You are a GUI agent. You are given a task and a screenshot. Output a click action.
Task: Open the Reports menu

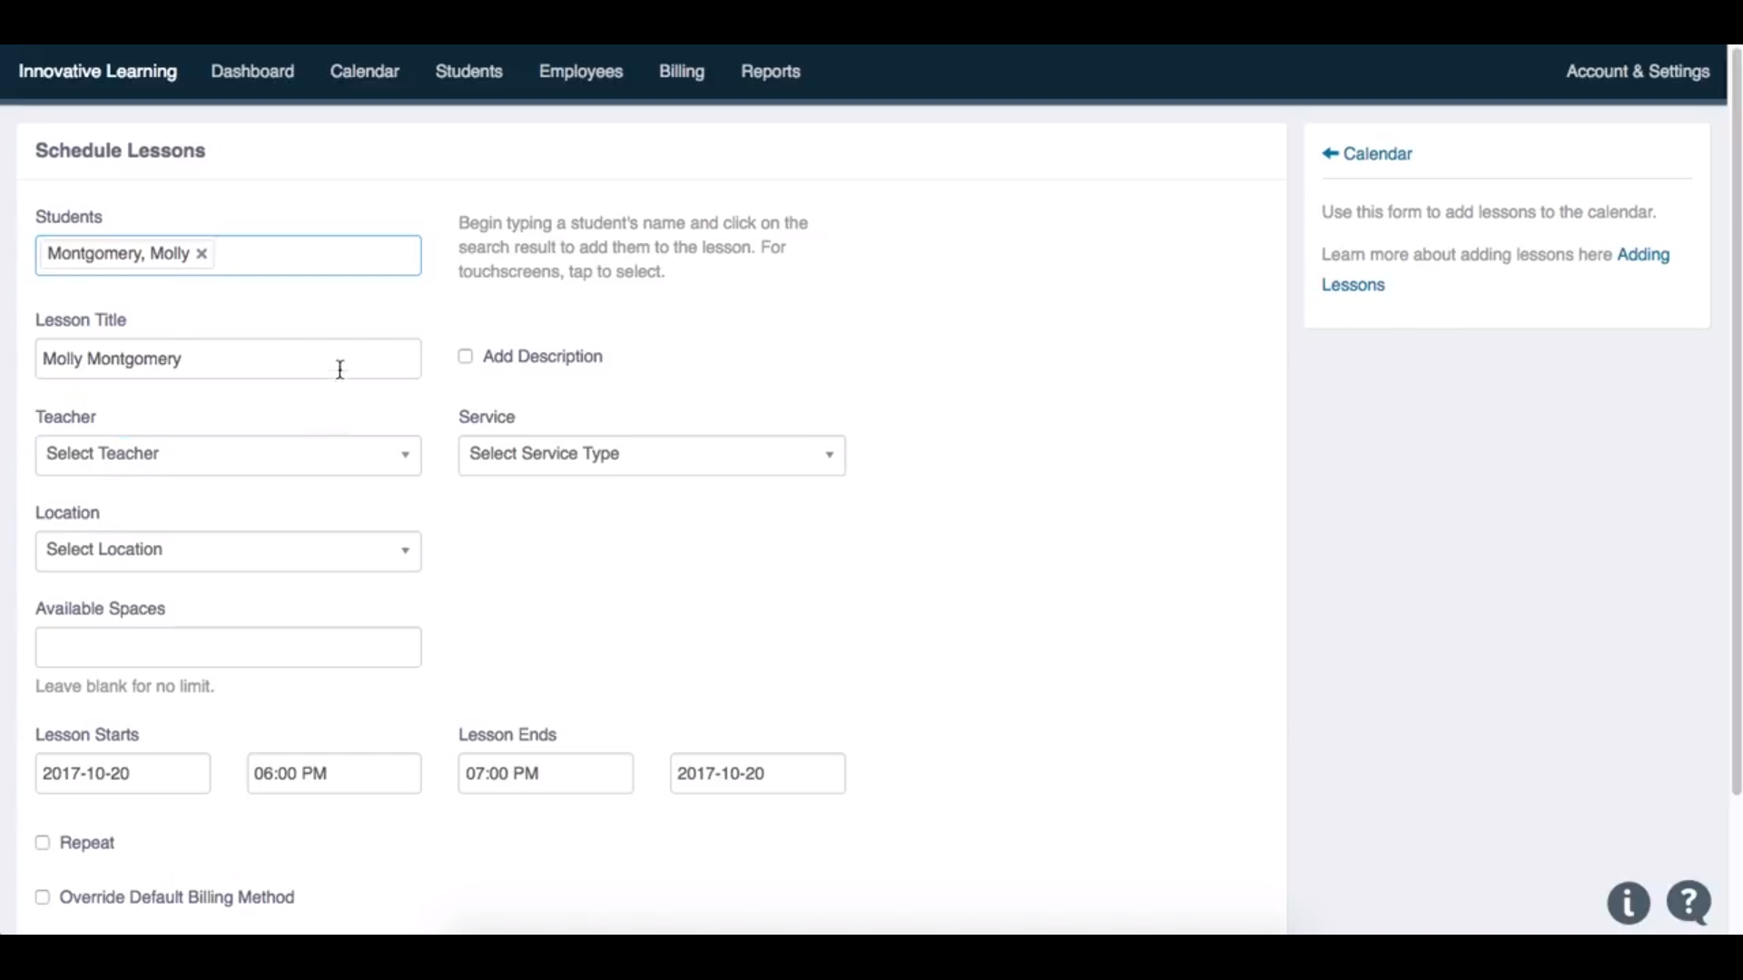[770, 72]
